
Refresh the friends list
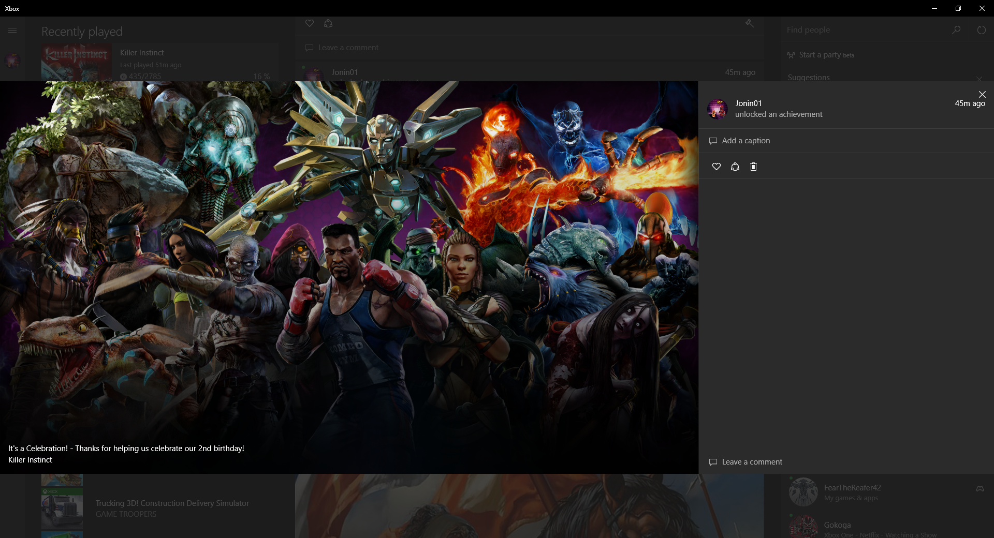point(981,30)
